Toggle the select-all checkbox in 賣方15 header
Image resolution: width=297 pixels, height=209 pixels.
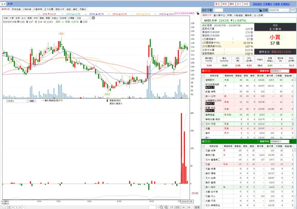[x=203, y=146]
